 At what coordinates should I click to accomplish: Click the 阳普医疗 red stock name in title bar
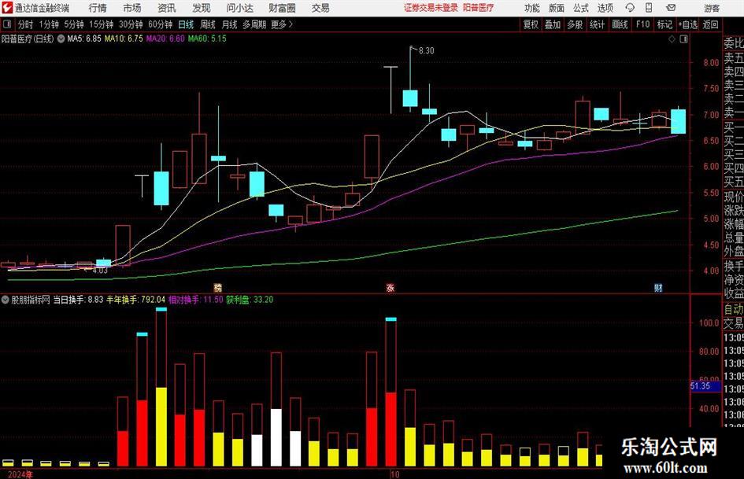click(479, 8)
